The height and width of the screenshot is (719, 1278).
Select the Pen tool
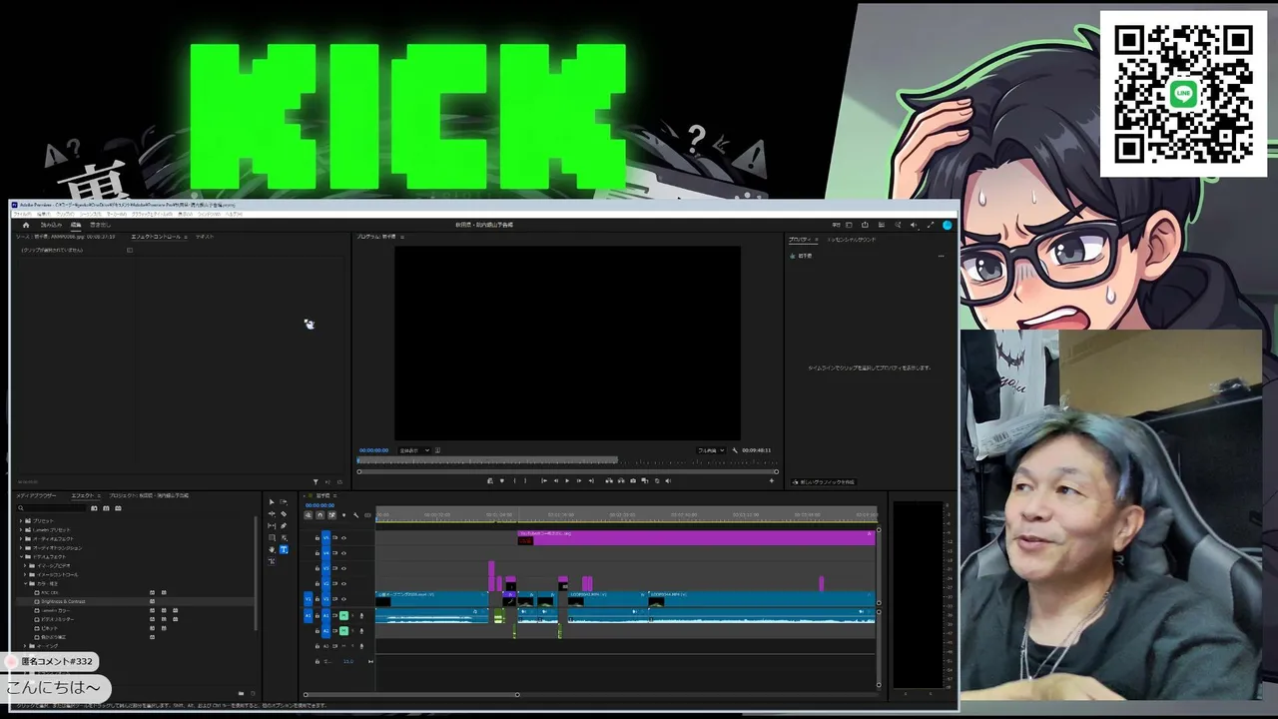(284, 526)
